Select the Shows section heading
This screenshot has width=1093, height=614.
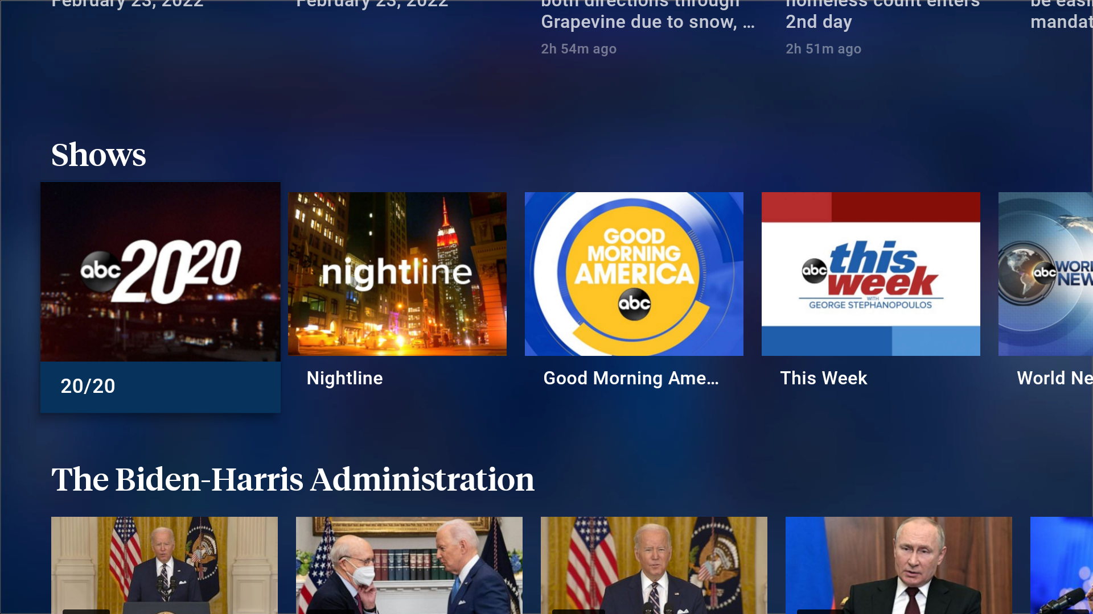click(x=98, y=155)
